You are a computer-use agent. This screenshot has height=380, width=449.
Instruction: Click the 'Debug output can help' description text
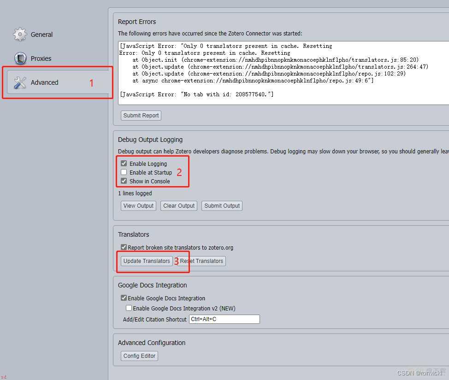[284, 151]
